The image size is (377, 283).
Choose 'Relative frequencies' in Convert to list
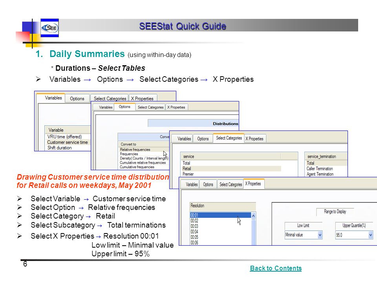[144, 149]
